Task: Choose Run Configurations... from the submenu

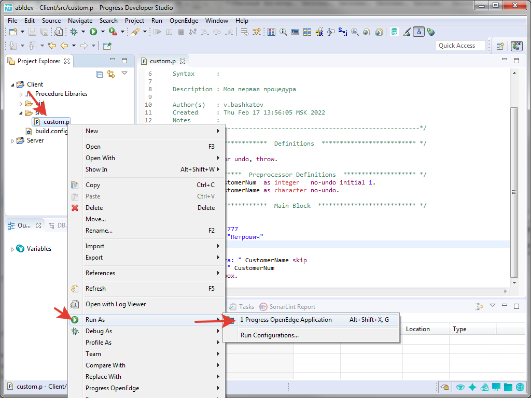Action: pyautogui.click(x=311, y=335)
